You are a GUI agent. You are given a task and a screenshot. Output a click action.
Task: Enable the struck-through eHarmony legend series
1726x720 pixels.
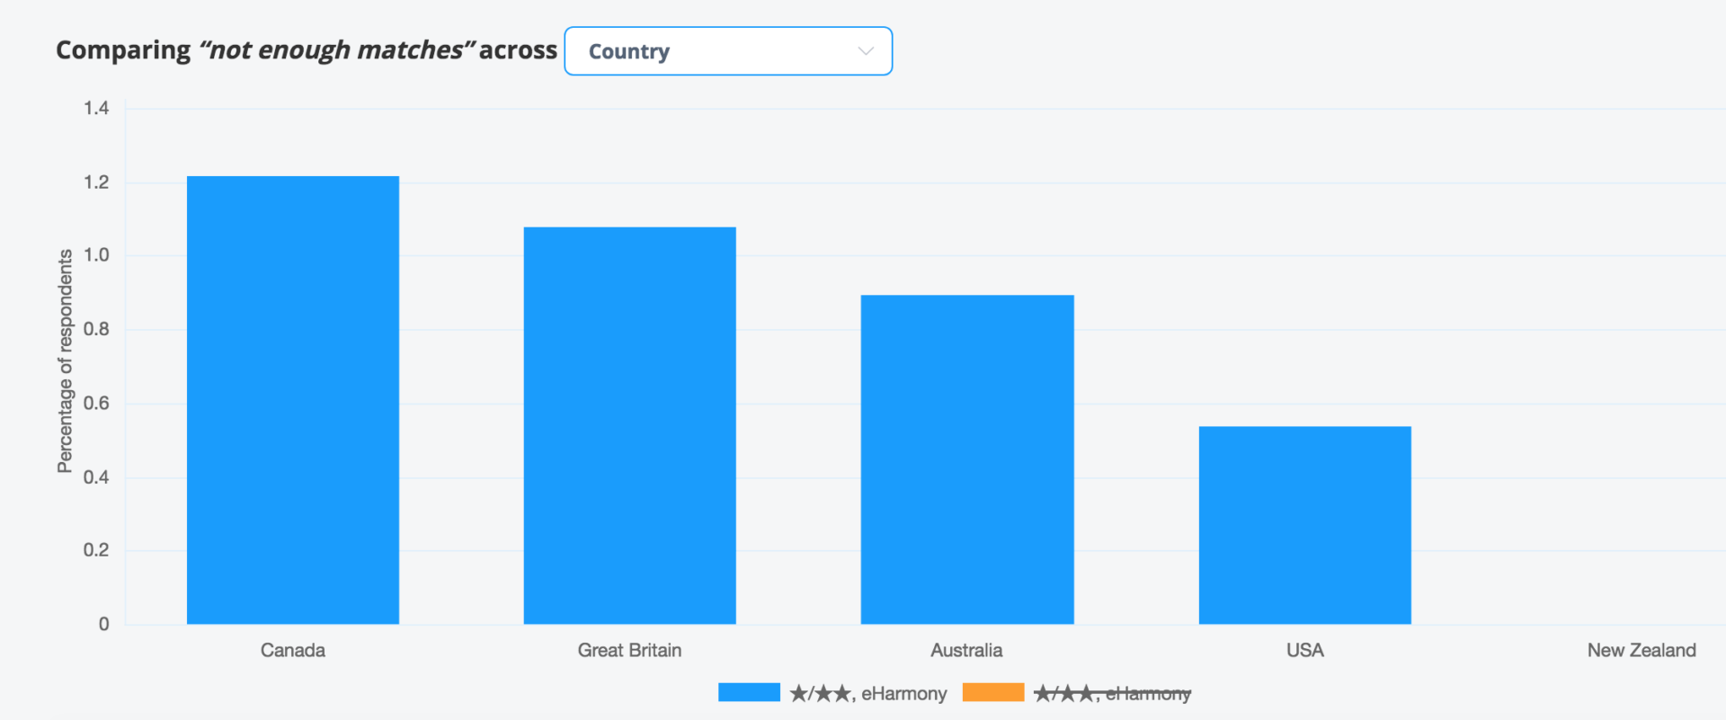(1112, 693)
